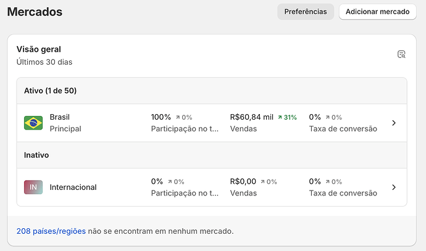Click the Brazil flag icon

[x=33, y=123]
